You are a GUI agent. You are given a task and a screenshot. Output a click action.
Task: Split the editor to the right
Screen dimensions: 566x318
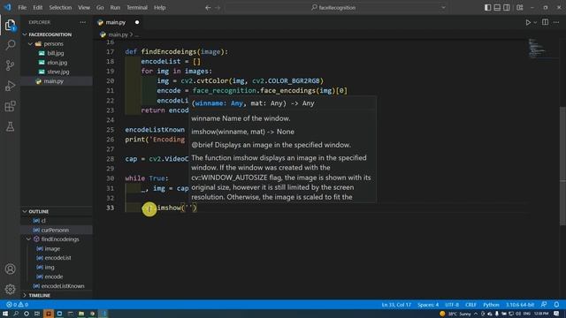[545, 22]
